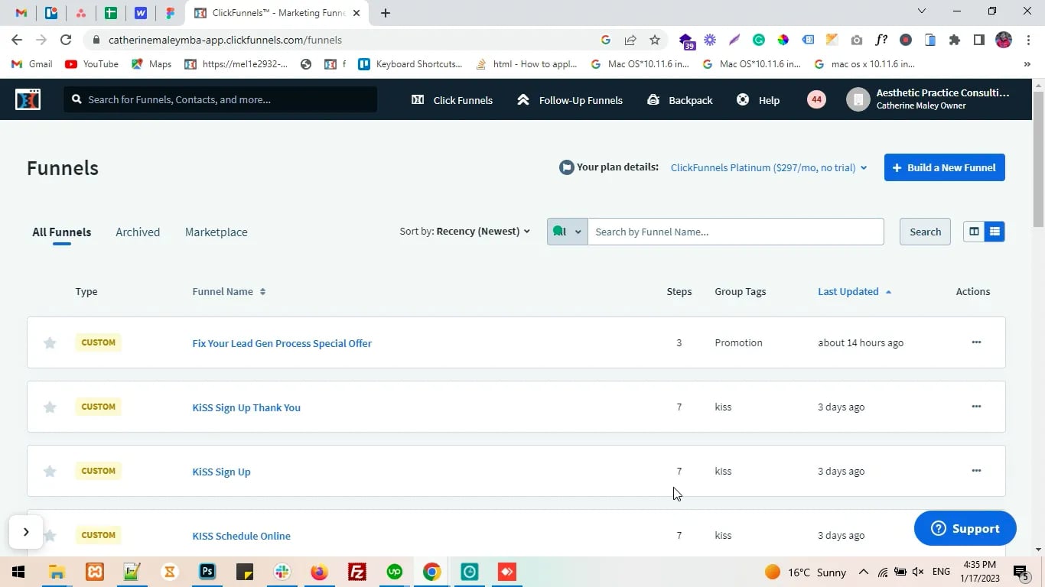Open Photoshop from the taskbar
Image resolution: width=1045 pixels, height=587 pixels.
207,572
